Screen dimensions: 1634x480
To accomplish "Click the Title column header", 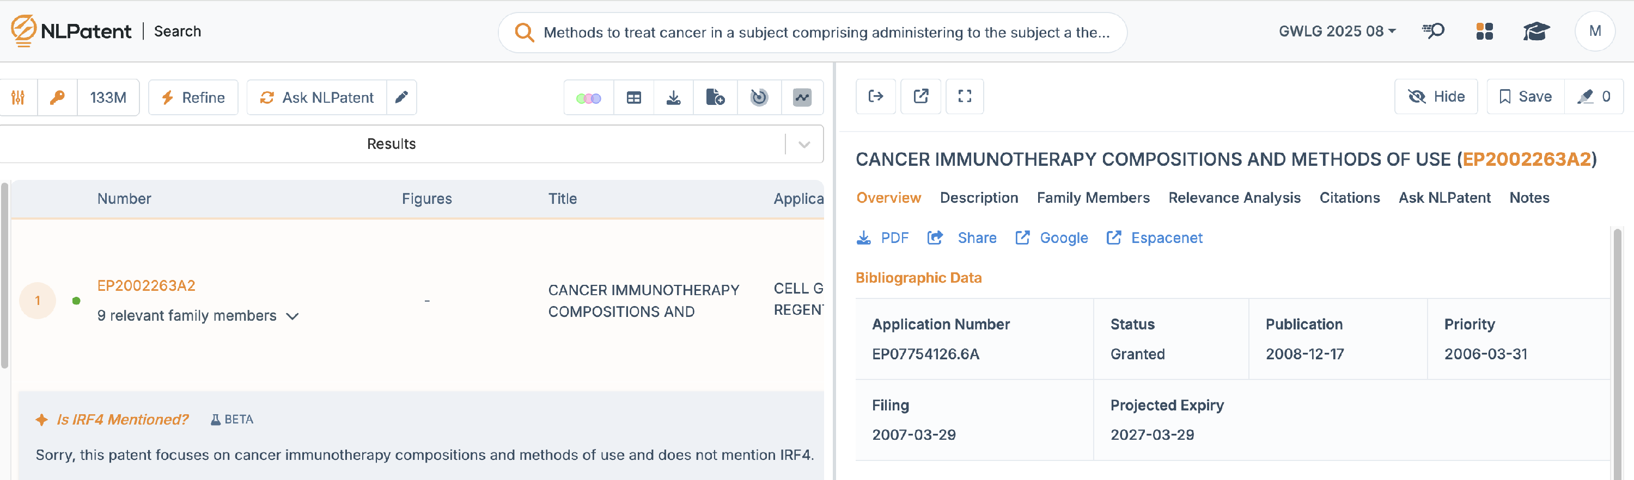I will pyautogui.click(x=562, y=199).
